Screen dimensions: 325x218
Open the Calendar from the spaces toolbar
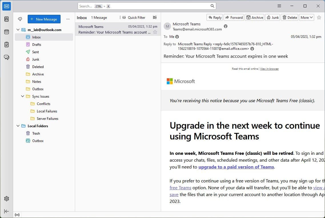click(6, 32)
